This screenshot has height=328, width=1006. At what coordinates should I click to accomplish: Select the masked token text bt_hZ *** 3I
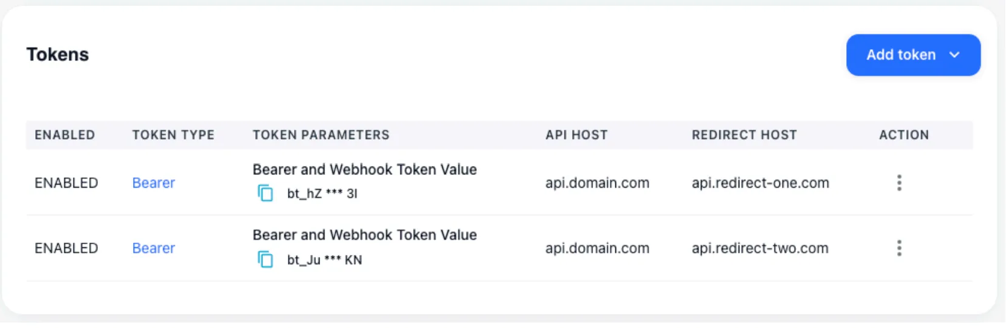(x=322, y=194)
